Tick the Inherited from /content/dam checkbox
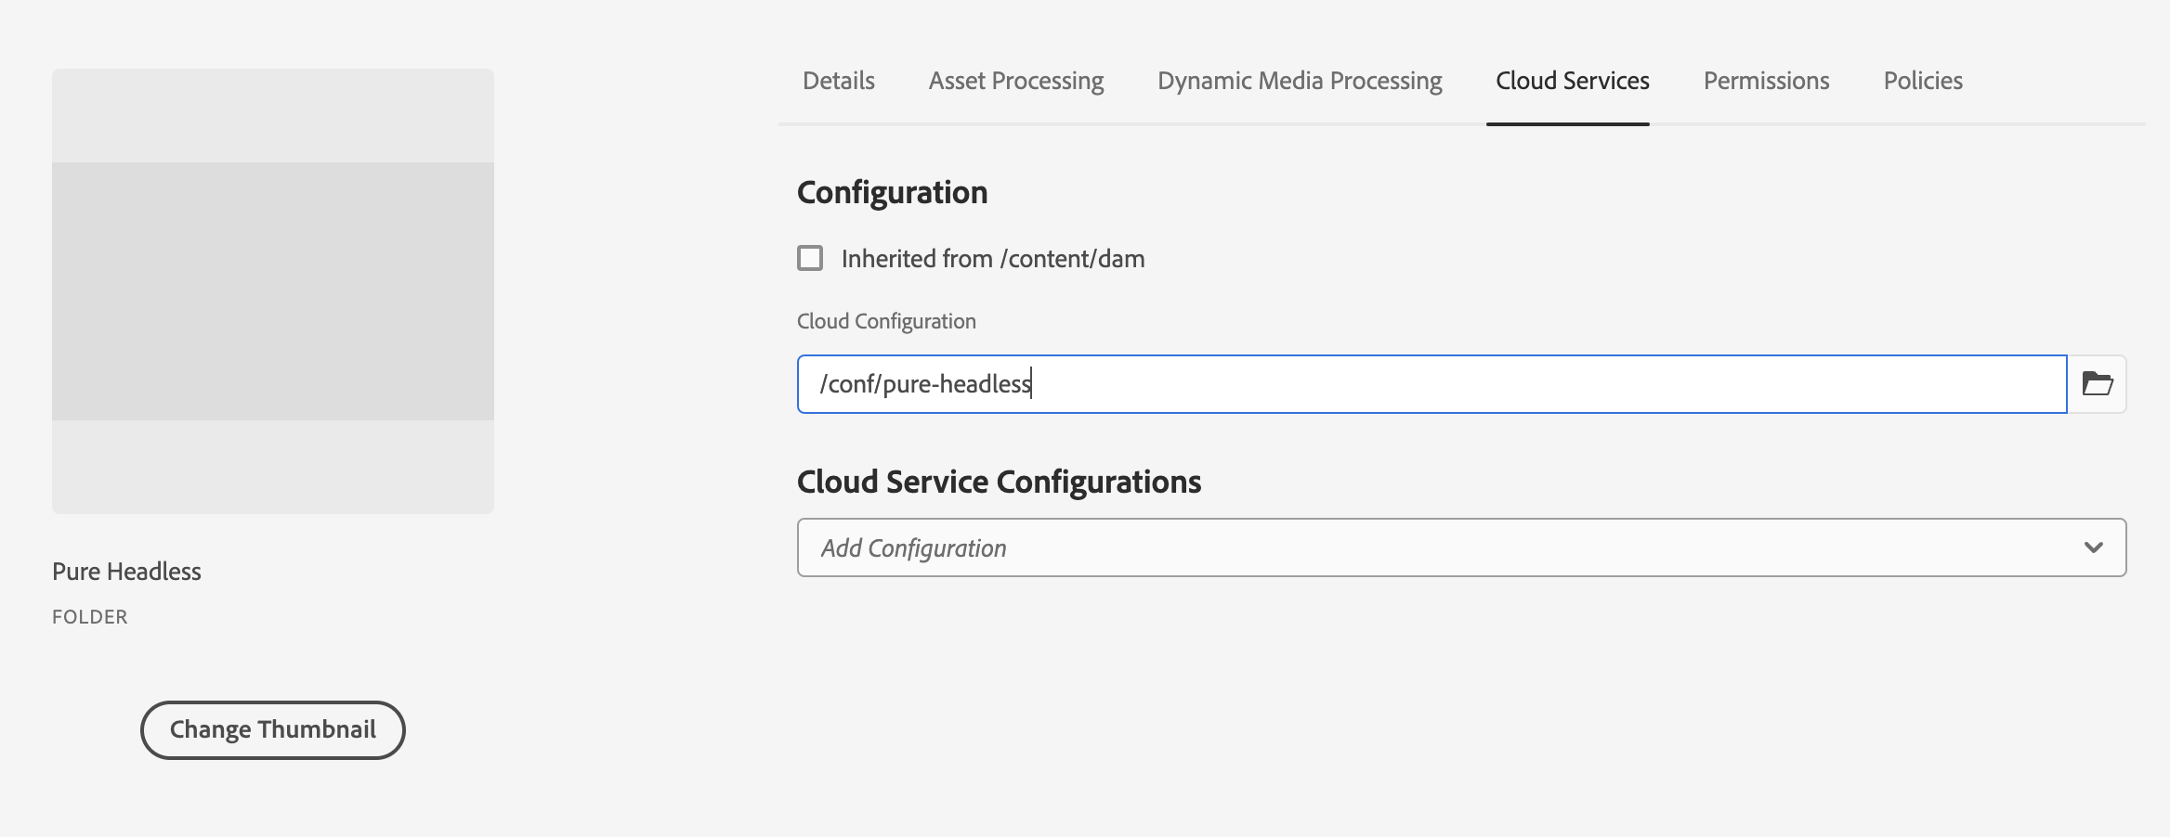Screen dimensions: 2170x837 [x=810, y=258]
